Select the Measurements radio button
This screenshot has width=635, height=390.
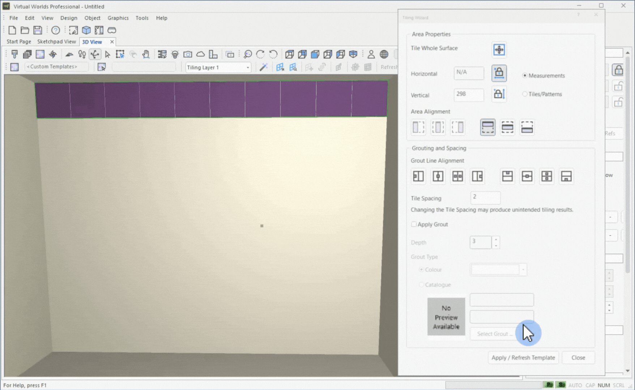pyautogui.click(x=525, y=75)
